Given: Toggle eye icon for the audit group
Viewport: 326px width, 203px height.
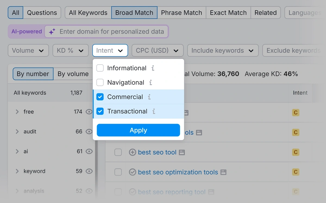Looking at the screenshot, I should click(x=89, y=132).
